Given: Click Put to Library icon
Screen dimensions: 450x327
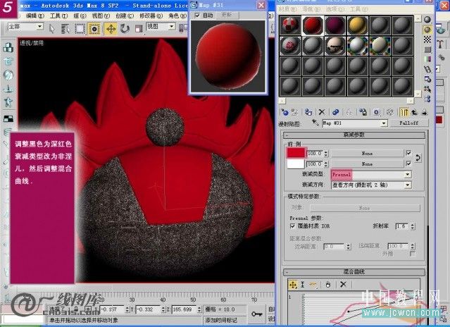Looking at the screenshot, I should [x=363, y=112].
